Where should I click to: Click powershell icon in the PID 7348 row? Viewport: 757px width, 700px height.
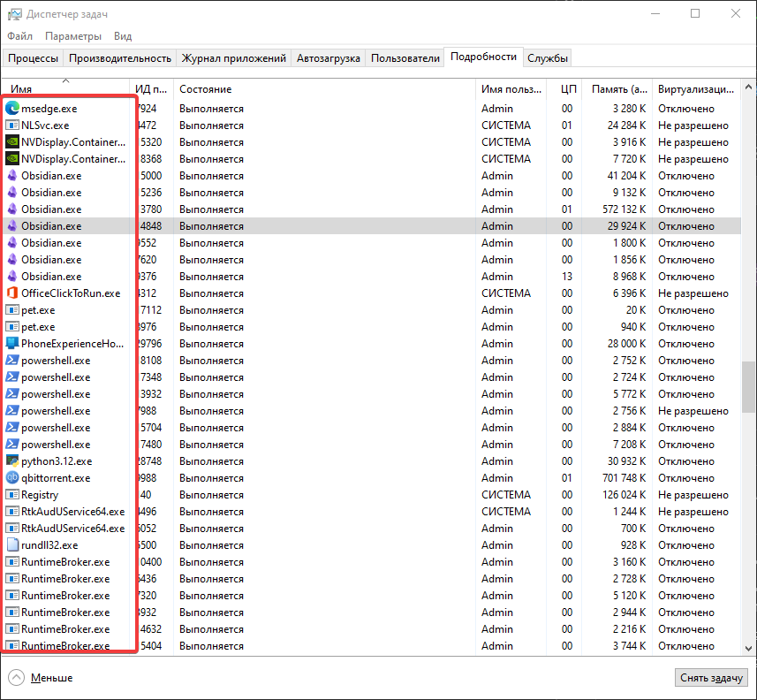pos(12,377)
